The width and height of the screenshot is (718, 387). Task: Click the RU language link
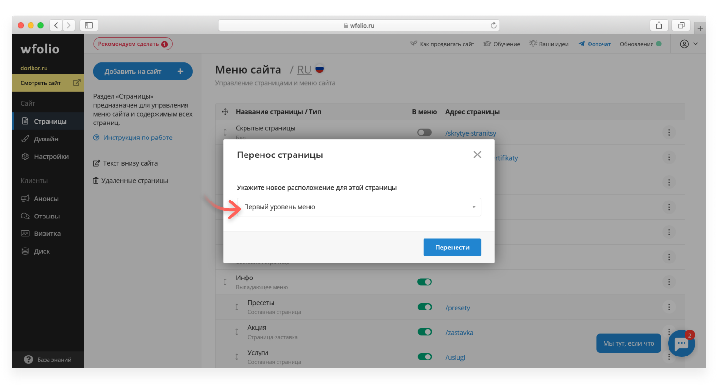(x=304, y=70)
